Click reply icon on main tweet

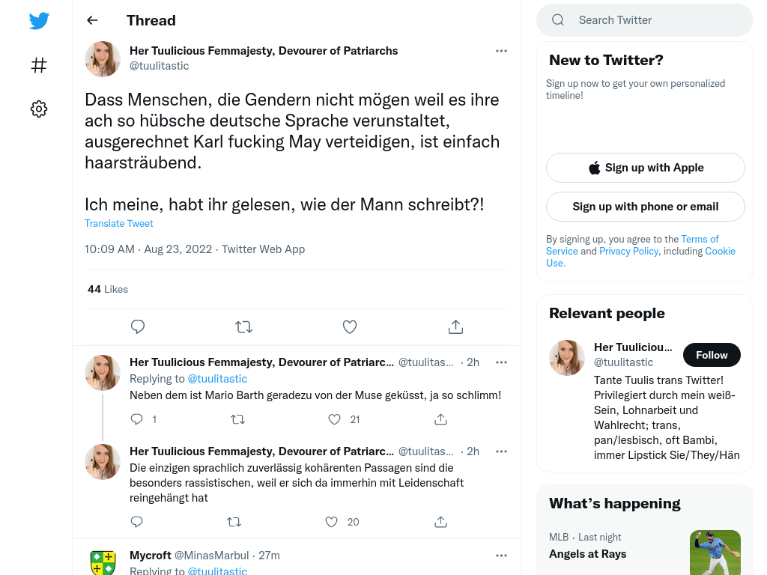click(x=138, y=326)
